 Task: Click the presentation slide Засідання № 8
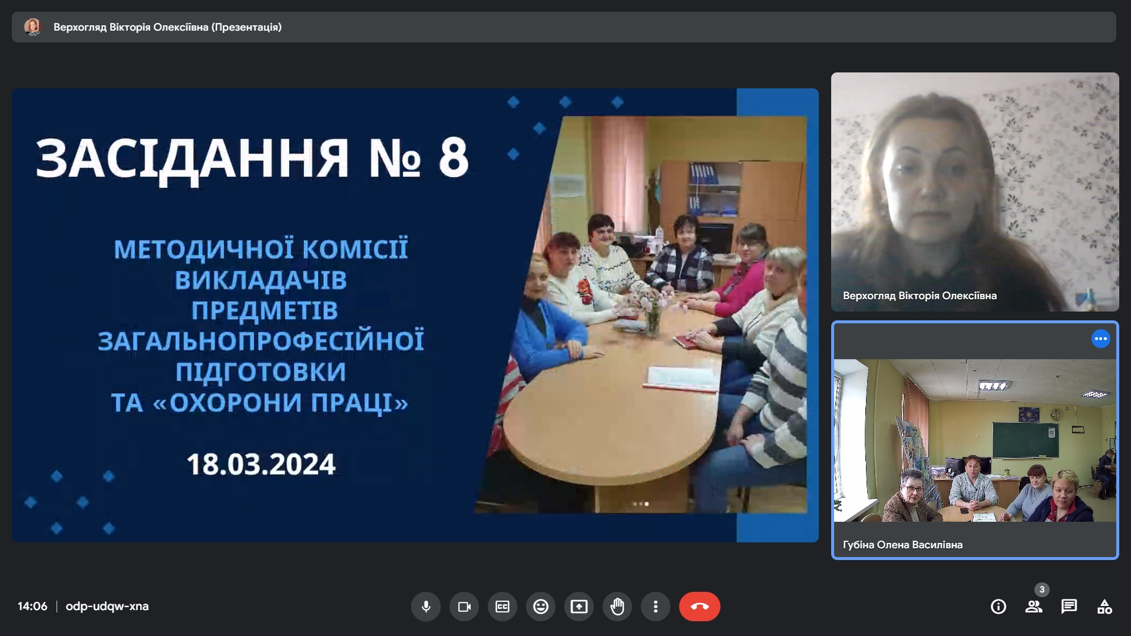point(415,315)
